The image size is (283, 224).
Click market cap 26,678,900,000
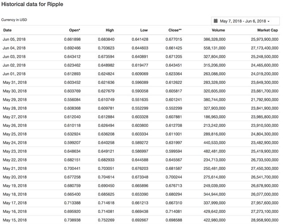tap(264, 185)
